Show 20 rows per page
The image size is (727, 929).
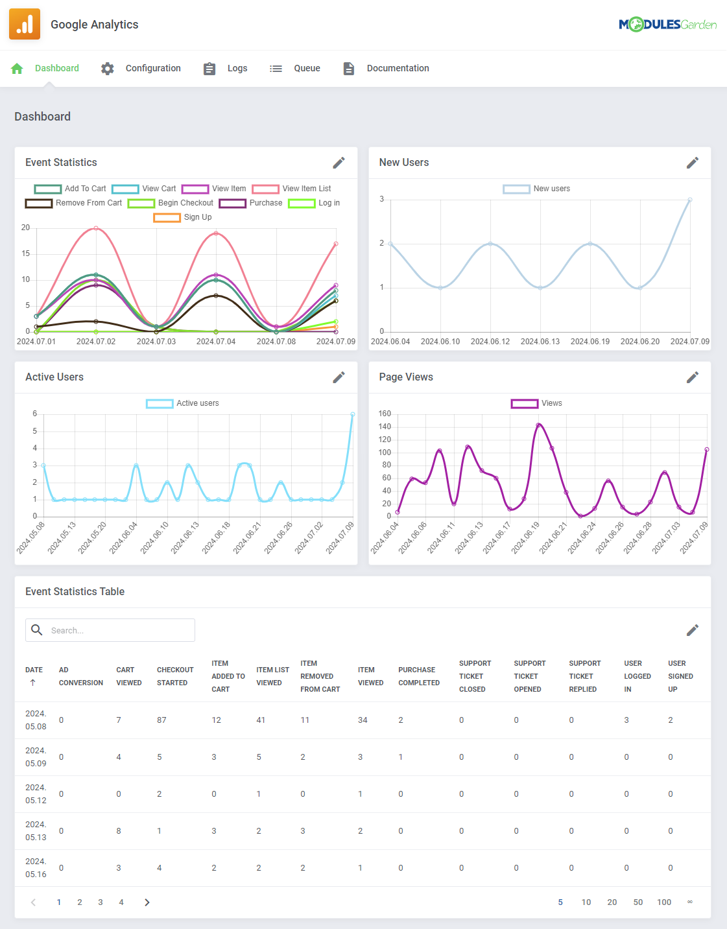pos(612,902)
